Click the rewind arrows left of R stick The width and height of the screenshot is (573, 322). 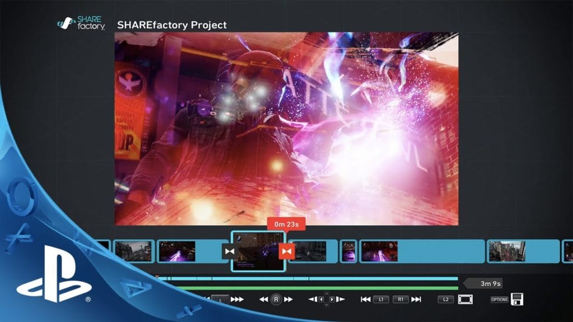[263, 300]
